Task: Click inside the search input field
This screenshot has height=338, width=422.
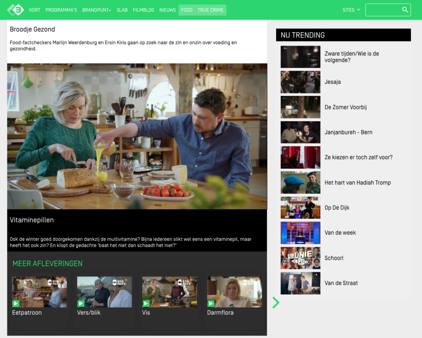Action: (382, 10)
